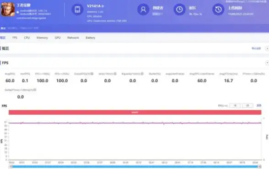The width and height of the screenshot is (269, 169).
Task: Open the Battery tab
Action: tap(91, 37)
